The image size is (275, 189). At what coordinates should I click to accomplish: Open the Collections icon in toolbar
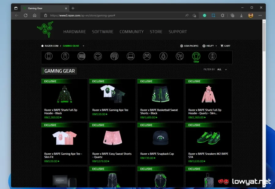[233, 16]
